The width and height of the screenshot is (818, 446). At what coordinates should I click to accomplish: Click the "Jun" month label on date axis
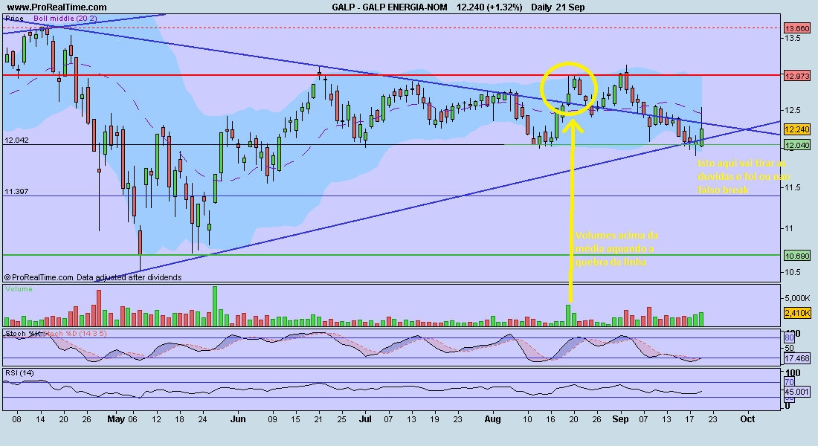[238, 419]
